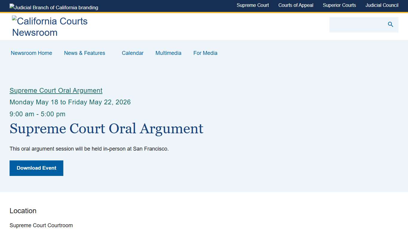
Task: Click the Judicial Branch of California branding logo
Action: [54, 7]
